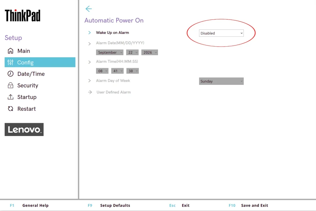Click the Startup upload icon
The height and width of the screenshot is (211, 316).
point(10,97)
